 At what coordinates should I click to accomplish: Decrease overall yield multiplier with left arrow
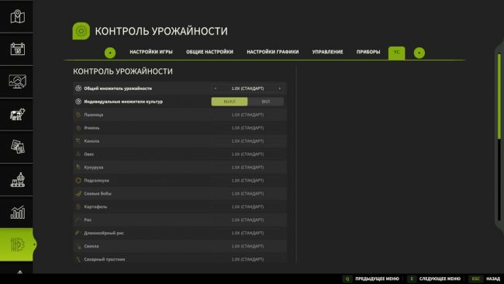pyautogui.click(x=216, y=88)
